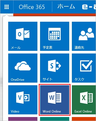
Task: Go to ホーム in the top bar
Action: (66, 6)
